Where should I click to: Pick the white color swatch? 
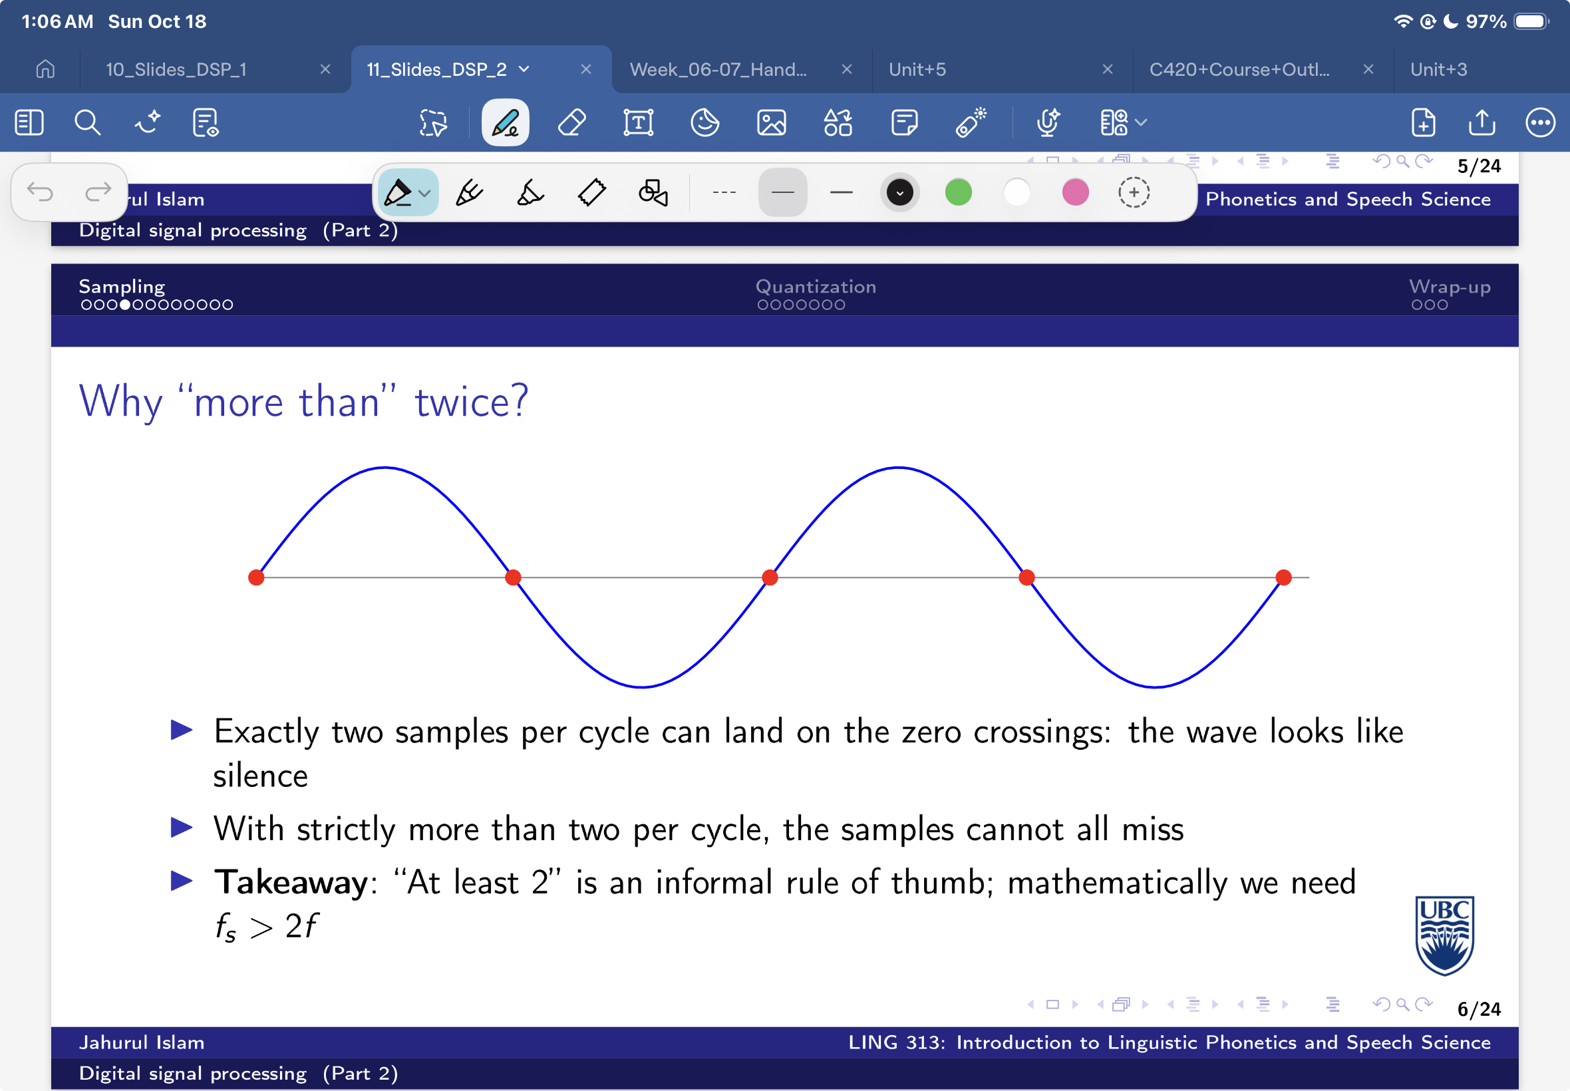click(1017, 193)
